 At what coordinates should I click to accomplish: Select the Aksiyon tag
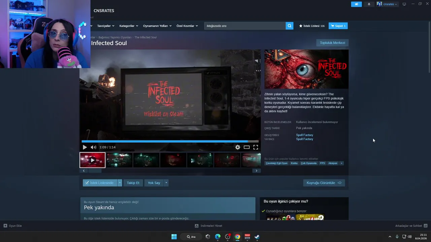333,163
